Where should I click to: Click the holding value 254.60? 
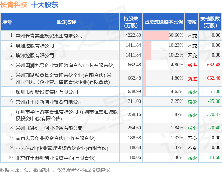point(134,128)
